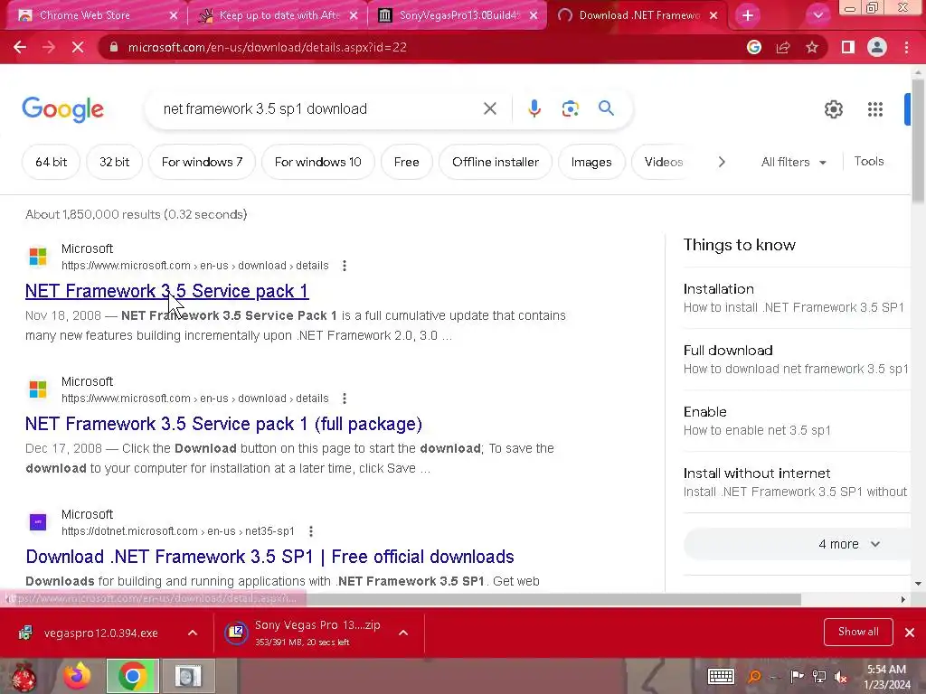Click the muted volume tray icon
The width and height of the screenshot is (926, 694).
[840, 677]
